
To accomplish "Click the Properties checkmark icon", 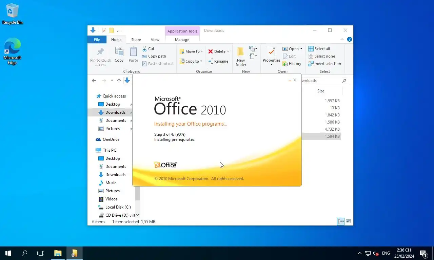I will coord(271,51).
